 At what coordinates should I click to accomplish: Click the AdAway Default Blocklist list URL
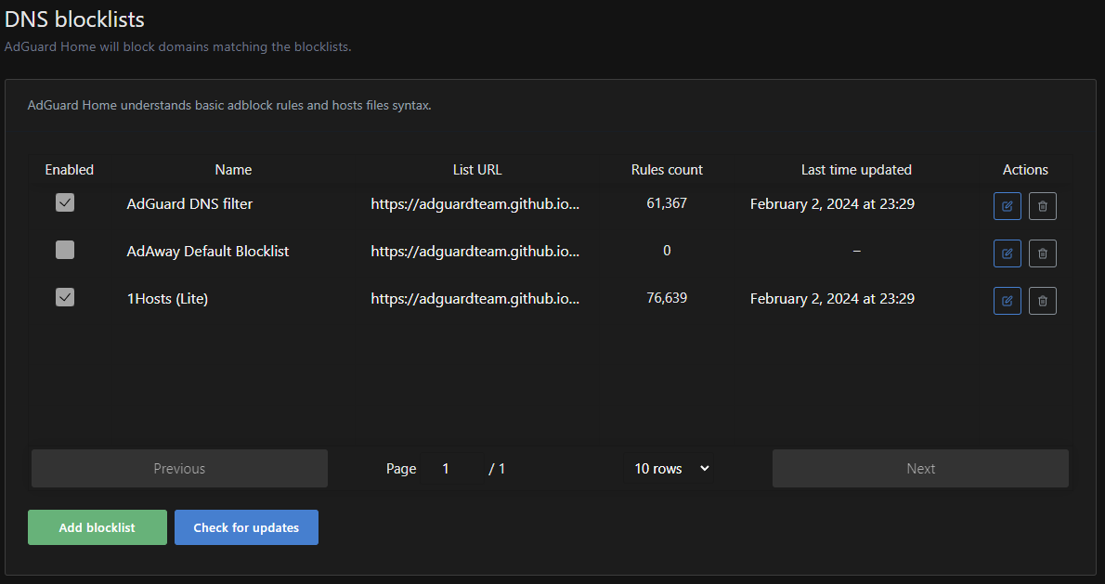(x=475, y=252)
